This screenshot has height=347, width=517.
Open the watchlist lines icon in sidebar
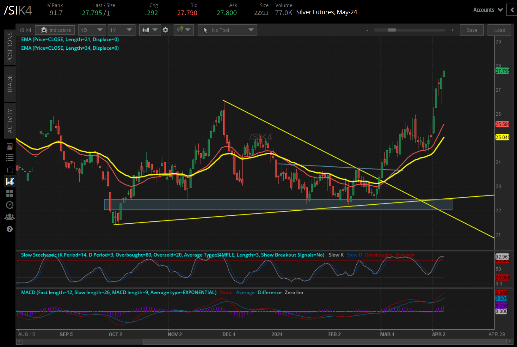coord(10,158)
